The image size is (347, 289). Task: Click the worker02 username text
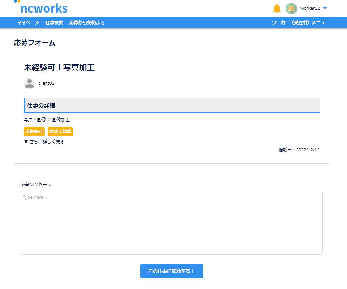coord(310,8)
